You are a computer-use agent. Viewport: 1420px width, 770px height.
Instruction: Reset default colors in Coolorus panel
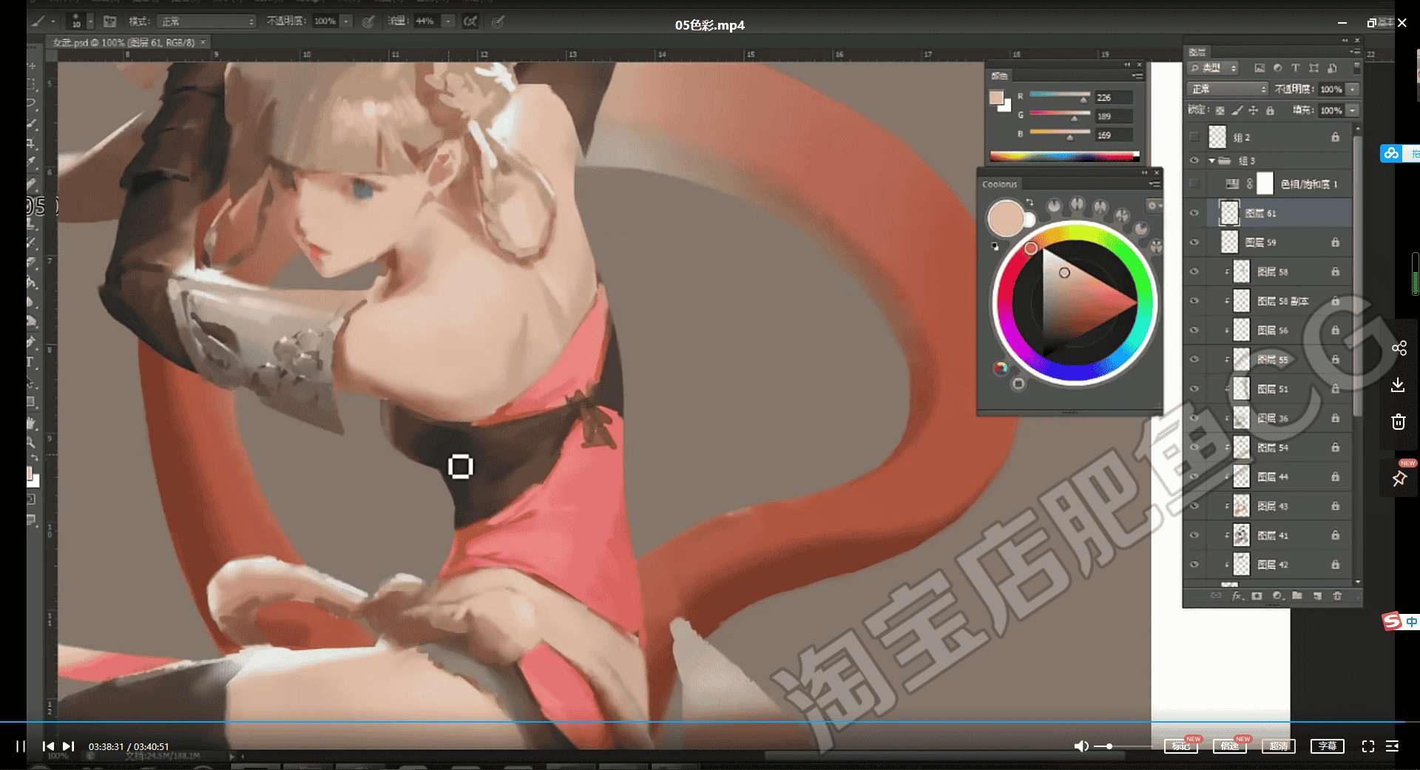[995, 246]
